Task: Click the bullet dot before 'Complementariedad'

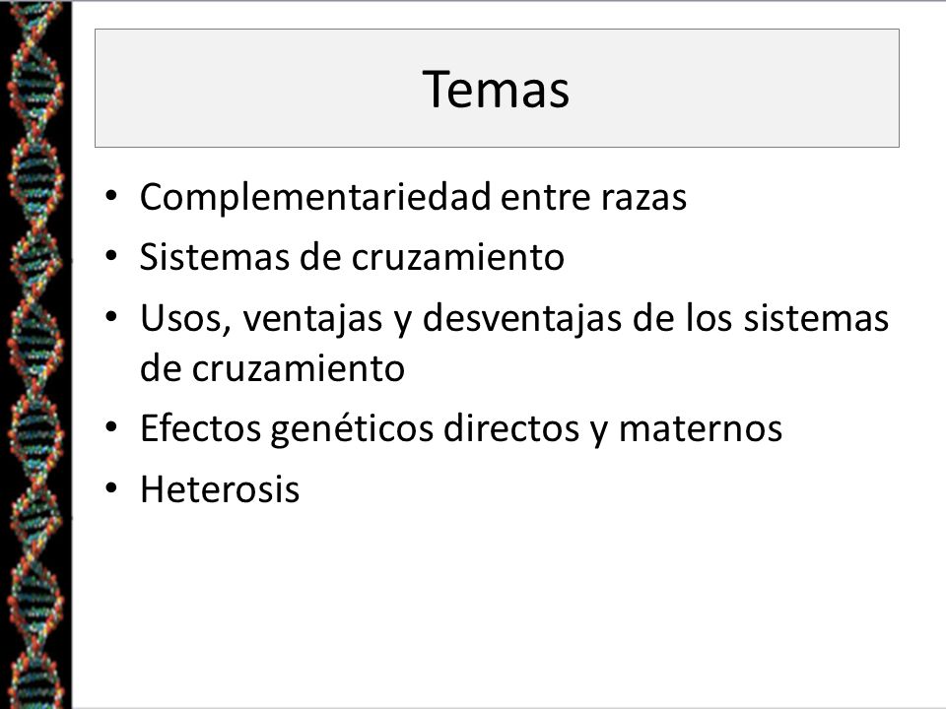Action: tap(111, 196)
